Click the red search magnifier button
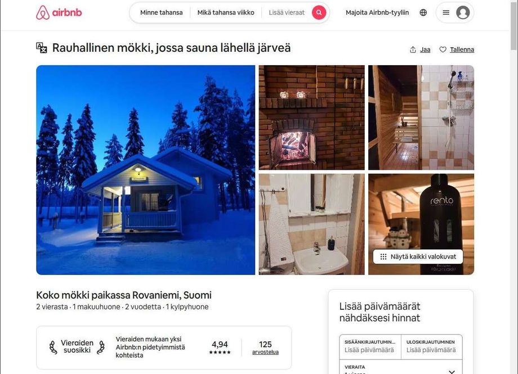 (319, 12)
